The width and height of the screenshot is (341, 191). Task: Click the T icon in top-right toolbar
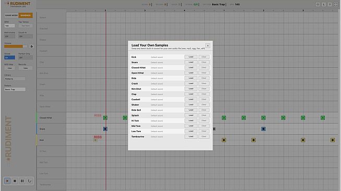[330, 4]
